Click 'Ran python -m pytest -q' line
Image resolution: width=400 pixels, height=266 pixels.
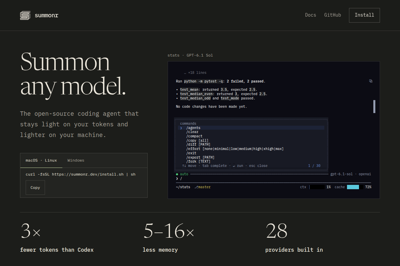coord(221,81)
